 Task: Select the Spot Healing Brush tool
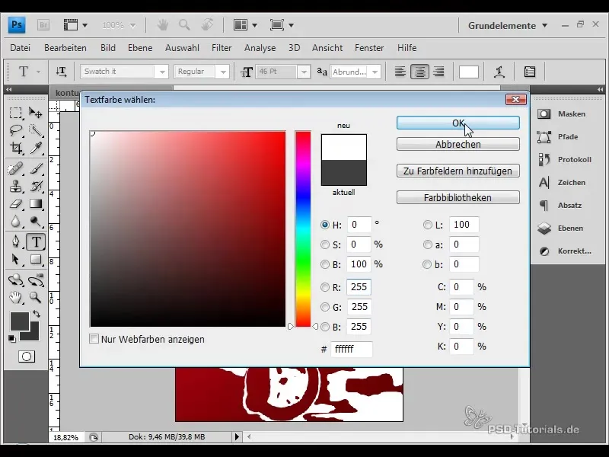point(15,169)
